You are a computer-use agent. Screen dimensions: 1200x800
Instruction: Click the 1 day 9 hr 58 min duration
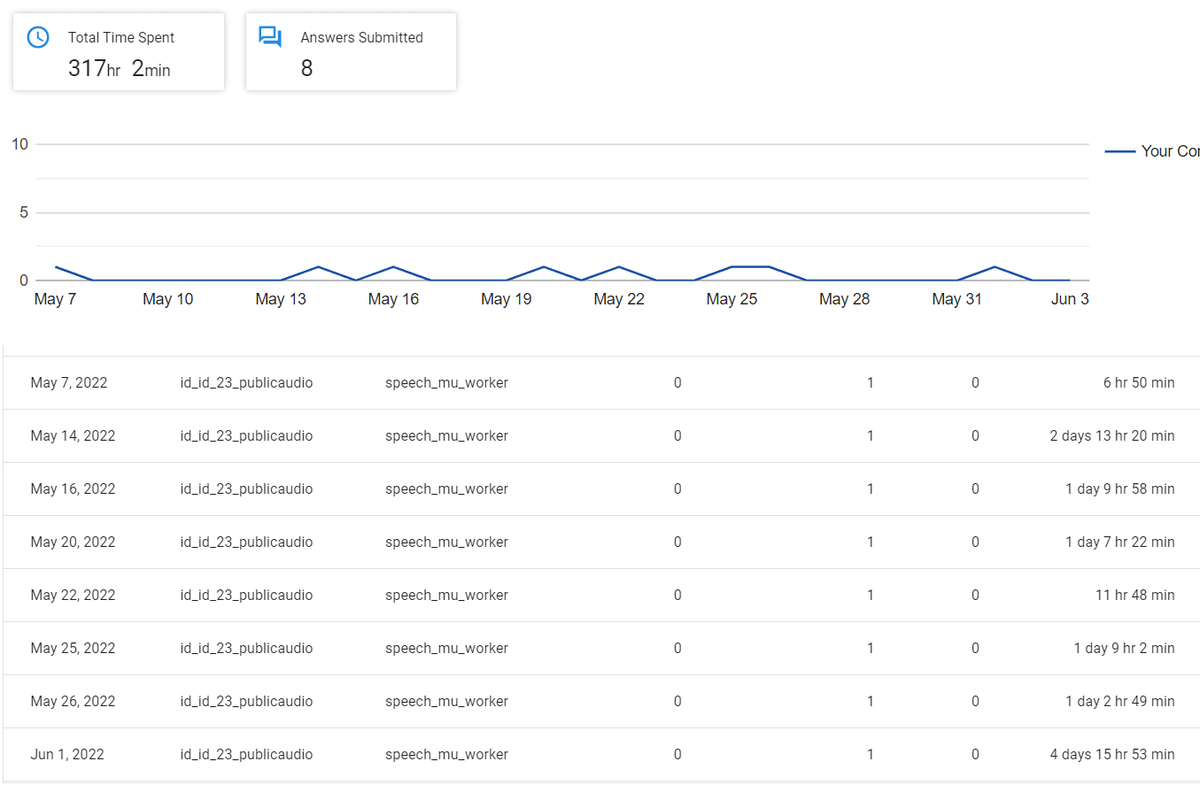[1120, 489]
